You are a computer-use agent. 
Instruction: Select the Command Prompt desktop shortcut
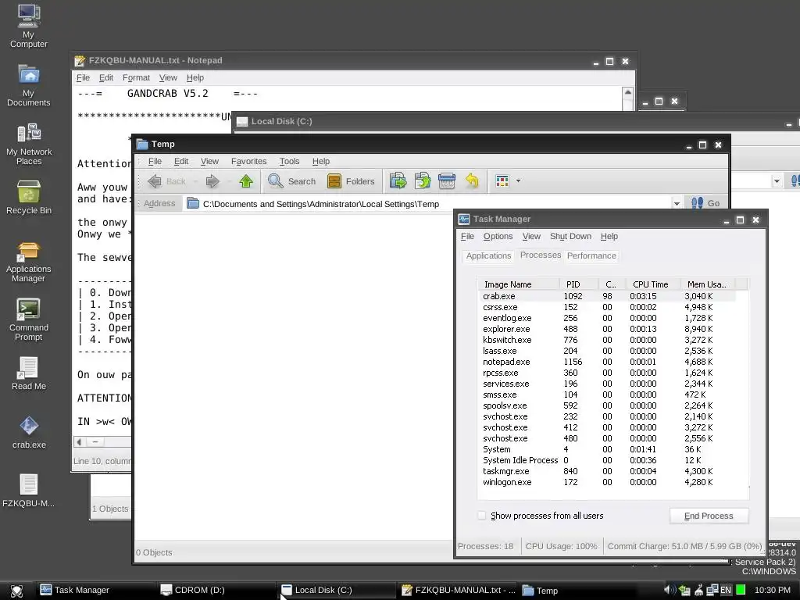[29, 320]
